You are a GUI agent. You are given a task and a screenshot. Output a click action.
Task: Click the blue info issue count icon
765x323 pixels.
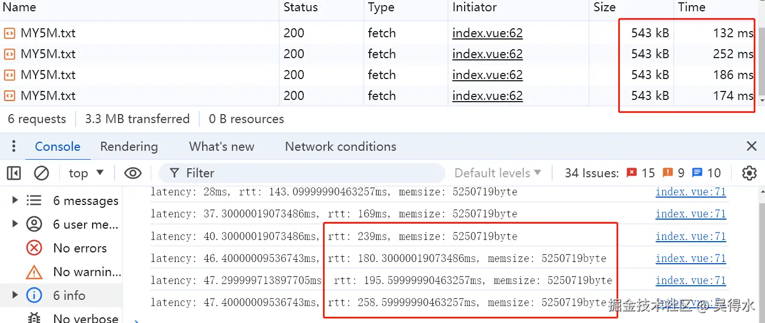pos(697,173)
